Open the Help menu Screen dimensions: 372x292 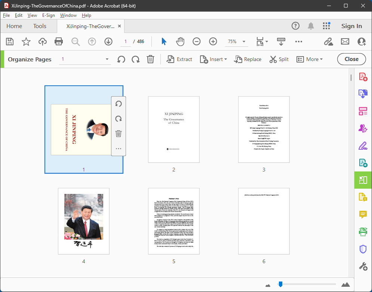click(x=87, y=15)
